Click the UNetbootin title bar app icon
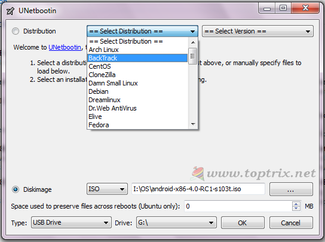Screen dimensions: 325x242 point(10,11)
